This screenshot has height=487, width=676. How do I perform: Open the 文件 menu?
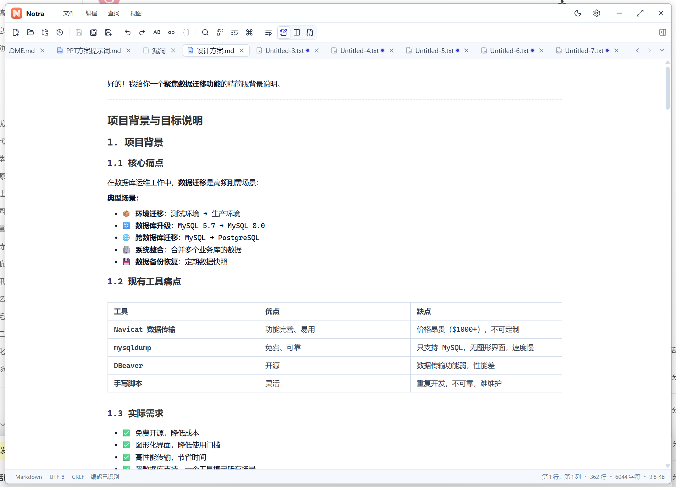pos(69,13)
